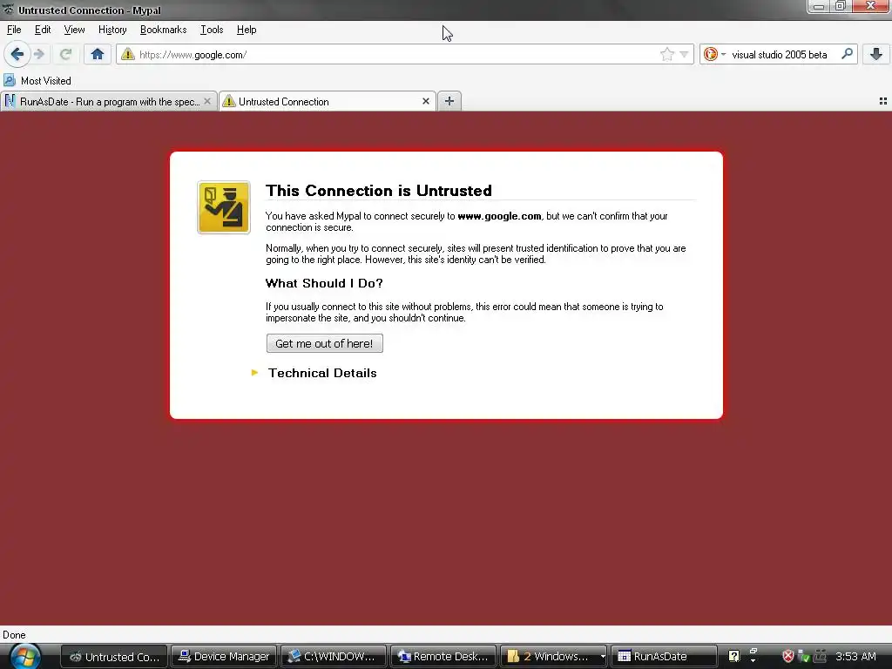This screenshot has width=892, height=669.
Task: Open the Bookmarks menu
Action: coord(163,30)
